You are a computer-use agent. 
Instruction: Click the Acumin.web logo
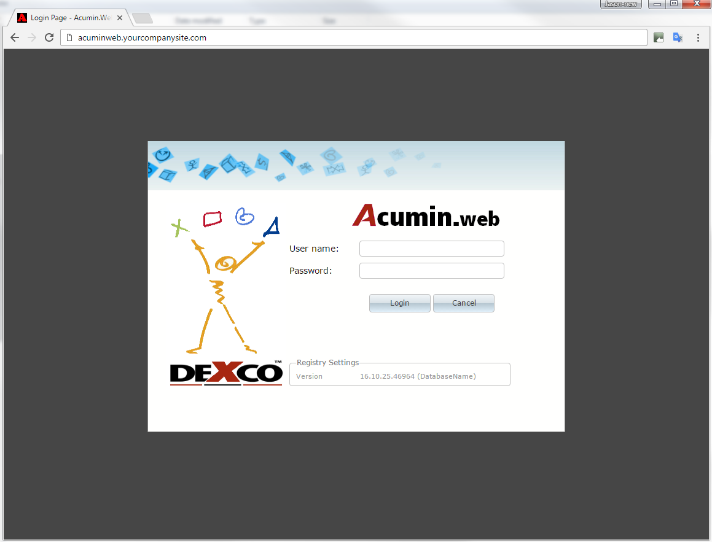426,216
